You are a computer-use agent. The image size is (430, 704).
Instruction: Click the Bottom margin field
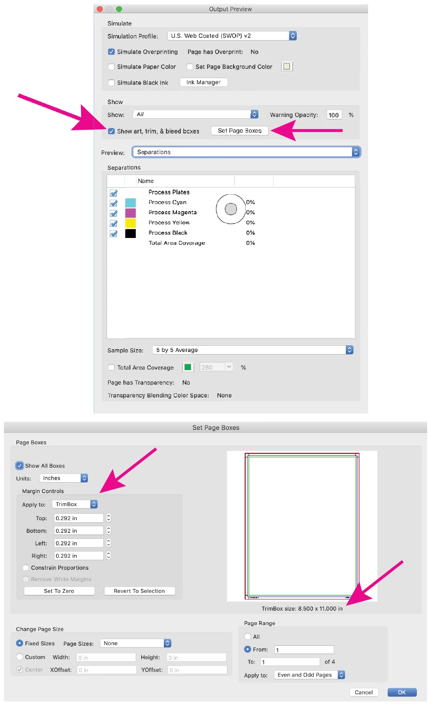coord(79,530)
